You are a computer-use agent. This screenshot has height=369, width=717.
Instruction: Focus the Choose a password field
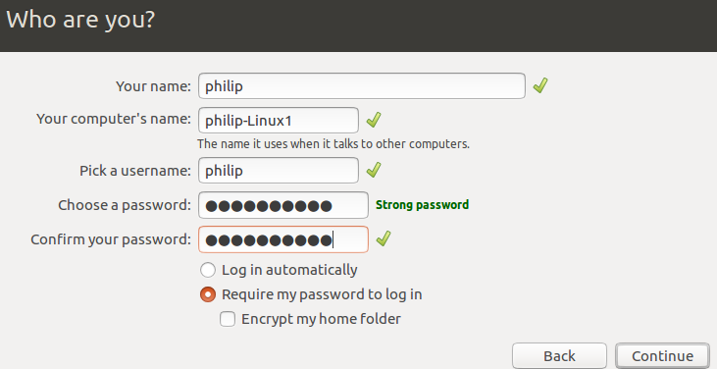tap(283, 205)
